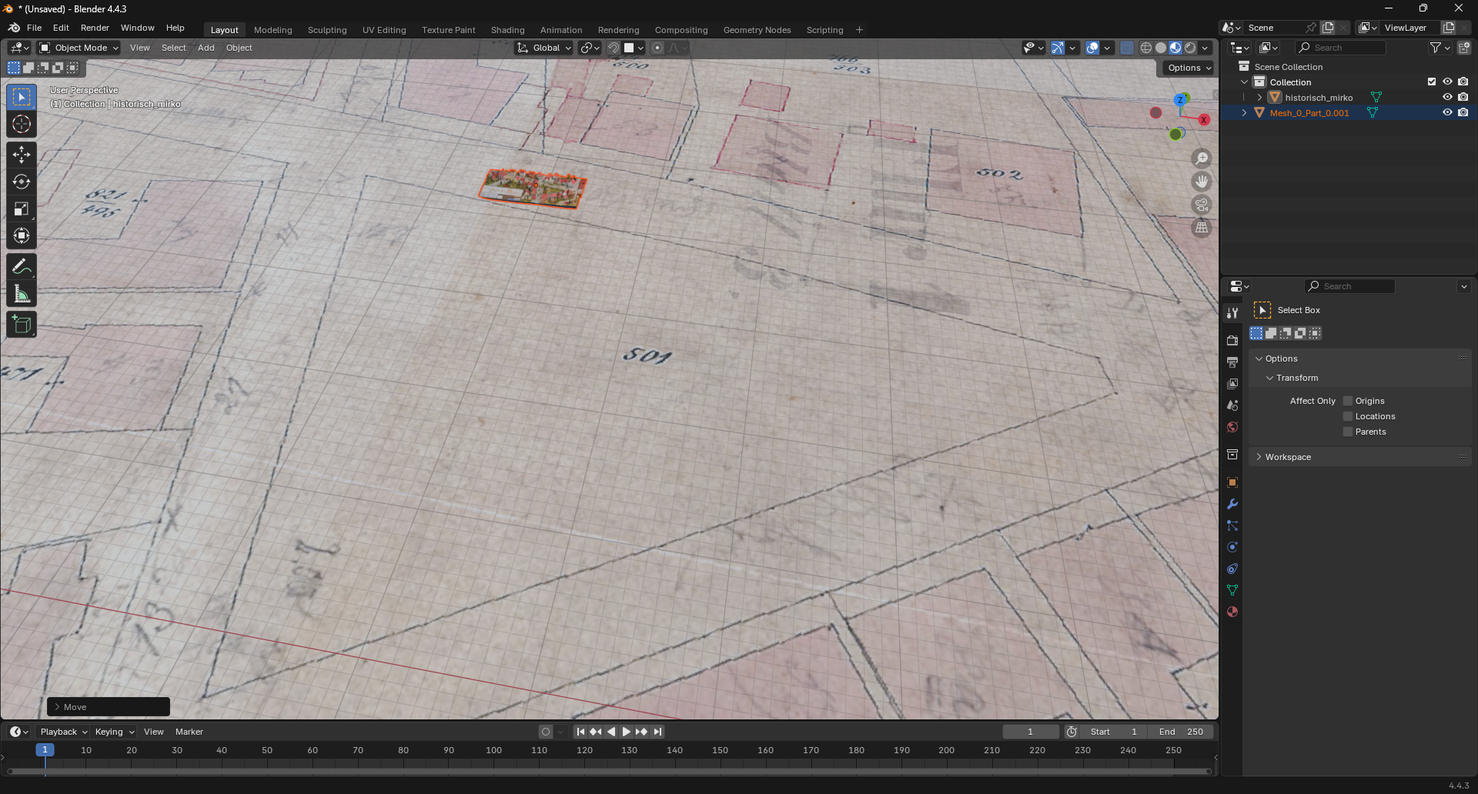The image size is (1478, 794).
Task: Choose the Scale tool
Action: pyautogui.click(x=22, y=209)
